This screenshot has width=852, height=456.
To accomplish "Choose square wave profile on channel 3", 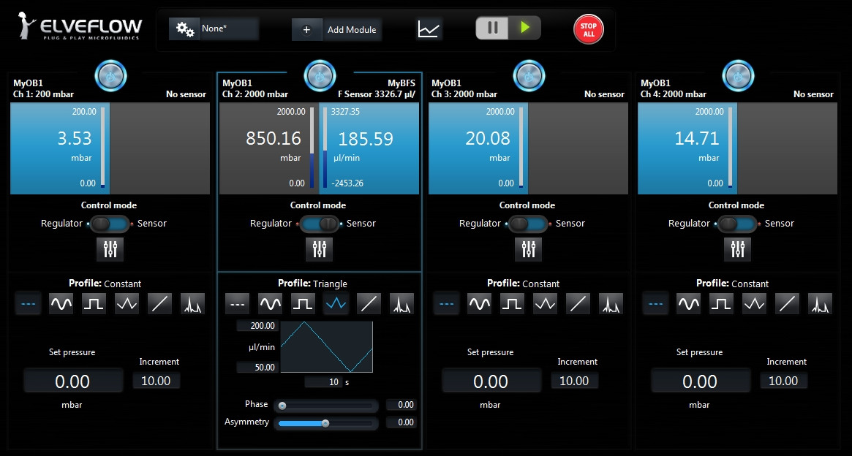I will click(512, 303).
